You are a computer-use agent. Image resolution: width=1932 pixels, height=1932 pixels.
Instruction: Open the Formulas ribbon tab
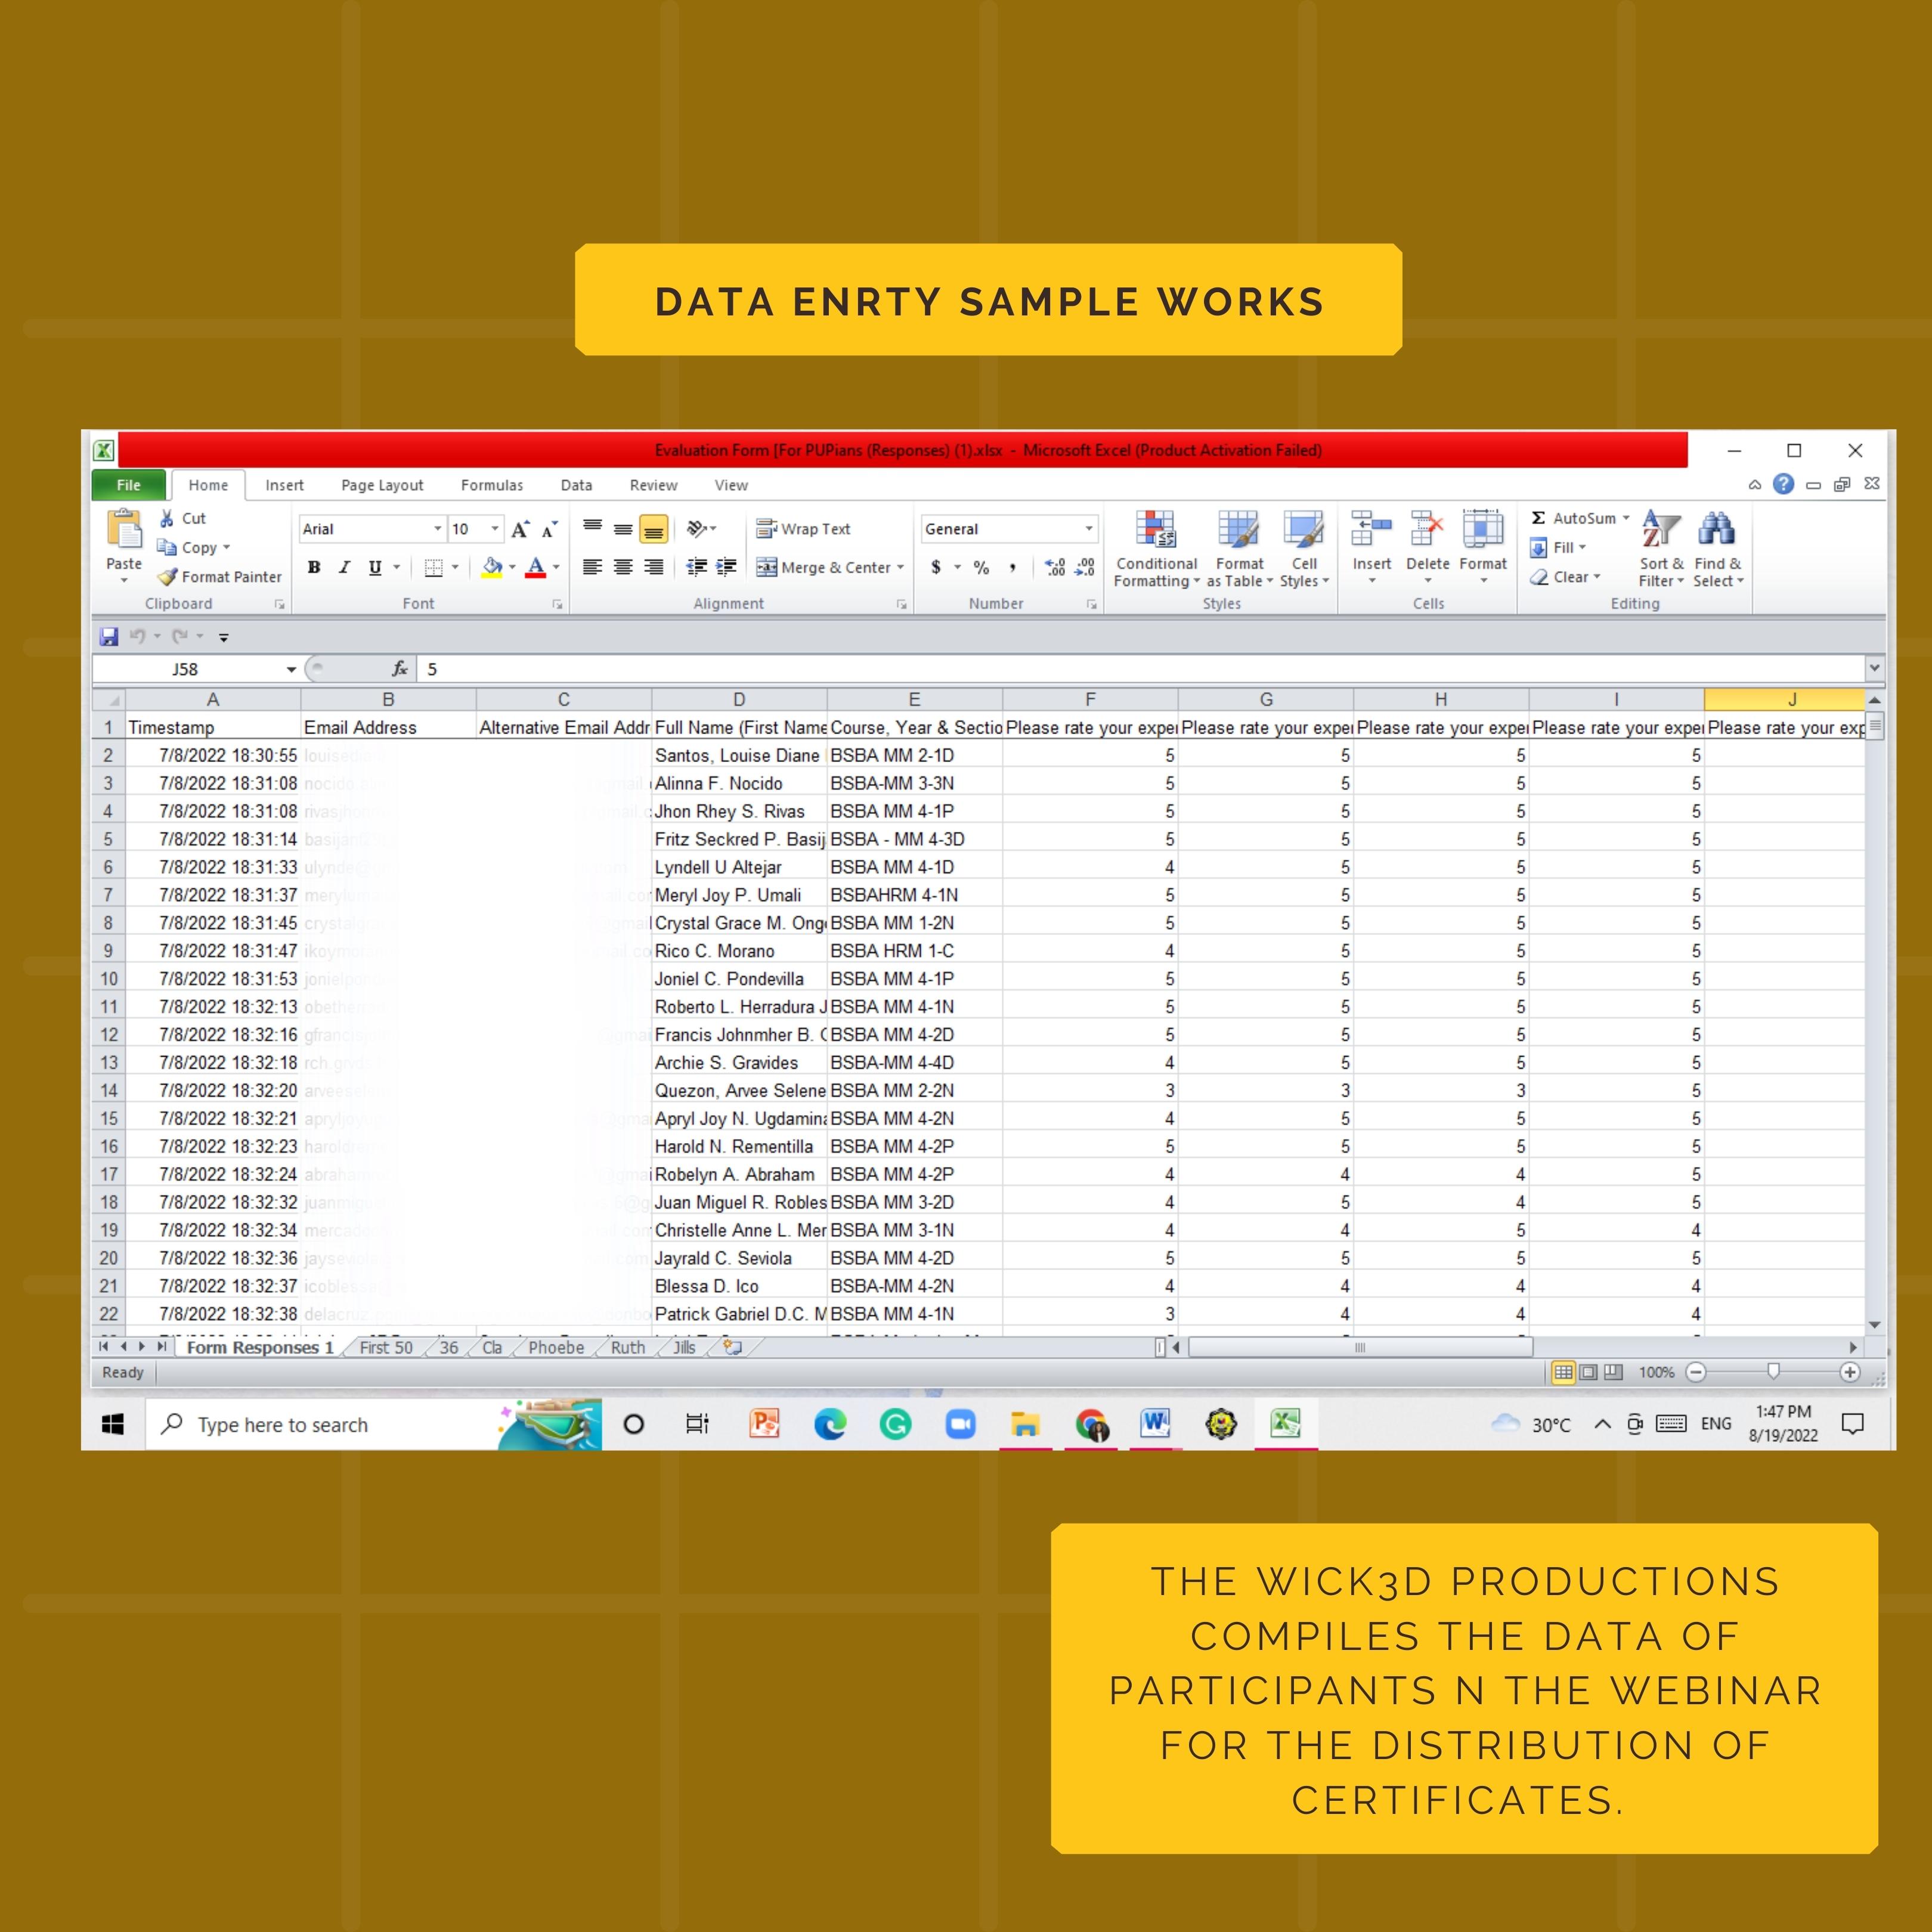491,485
